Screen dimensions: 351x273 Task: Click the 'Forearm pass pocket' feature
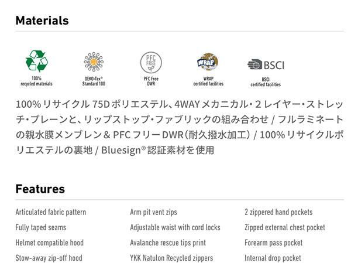click(274, 243)
